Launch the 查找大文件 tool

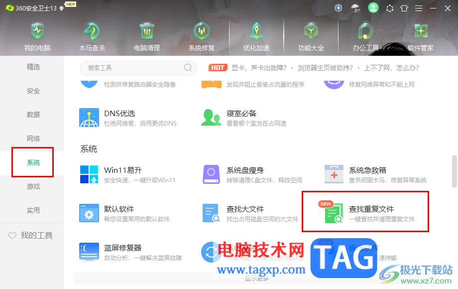(250, 213)
